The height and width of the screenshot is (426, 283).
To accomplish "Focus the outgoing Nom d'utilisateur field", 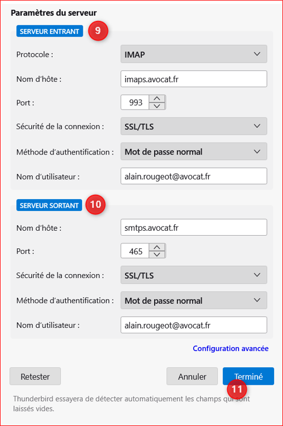I will 194,325.
